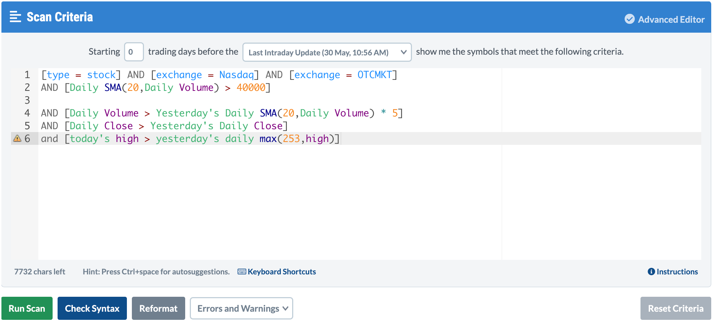The image size is (713, 328).
Task: Click the Scan Criteria list icon
Action: coord(15,17)
